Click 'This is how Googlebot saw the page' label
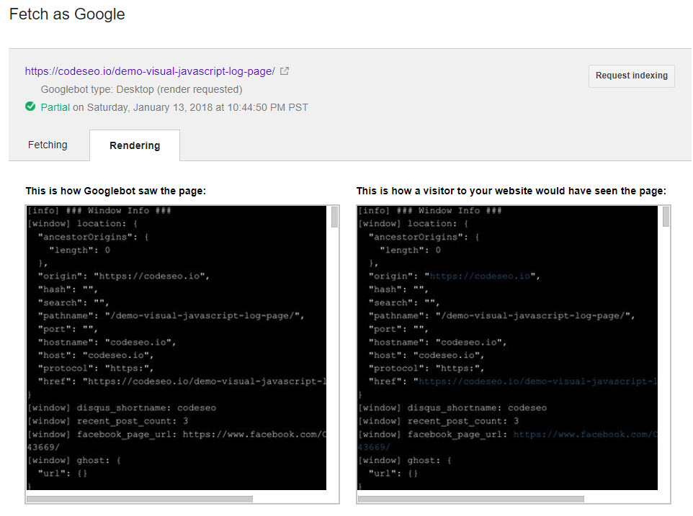Viewport: 693px width, 516px height. coord(116,191)
